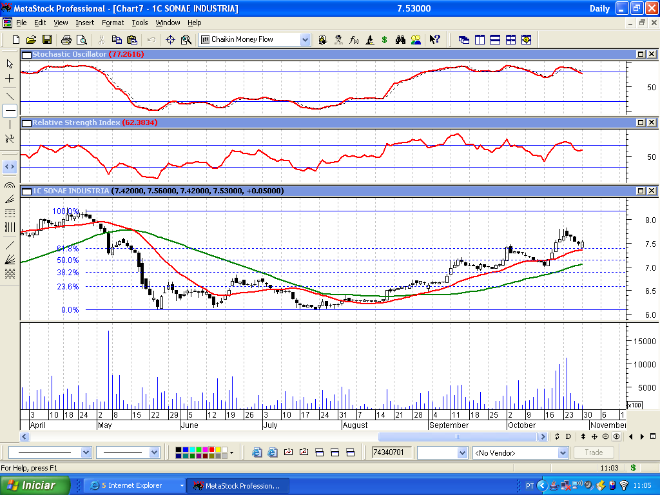Screen dimensions: 660x495
Task: Open the green dollar sign tool
Action: click(x=384, y=39)
